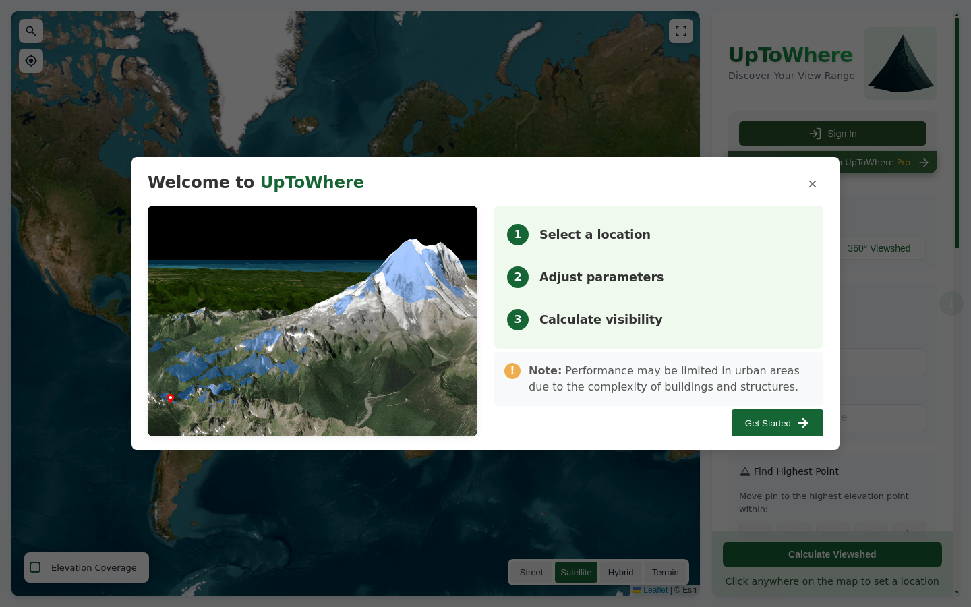Click step 3 number badge
This screenshot has height=607, width=971.
pyautogui.click(x=518, y=320)
